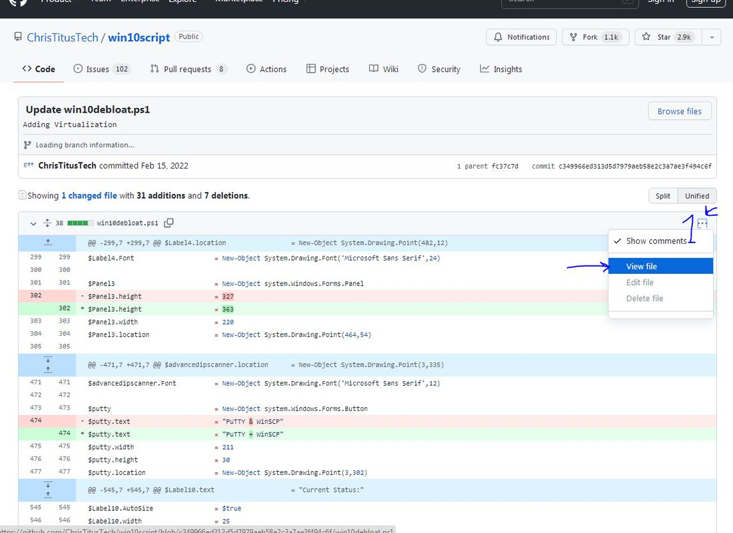Click the "Current Status:" hunk header text
Image resolution: width=733 pixels, height=533 pixels.
(x=332, y=490)
